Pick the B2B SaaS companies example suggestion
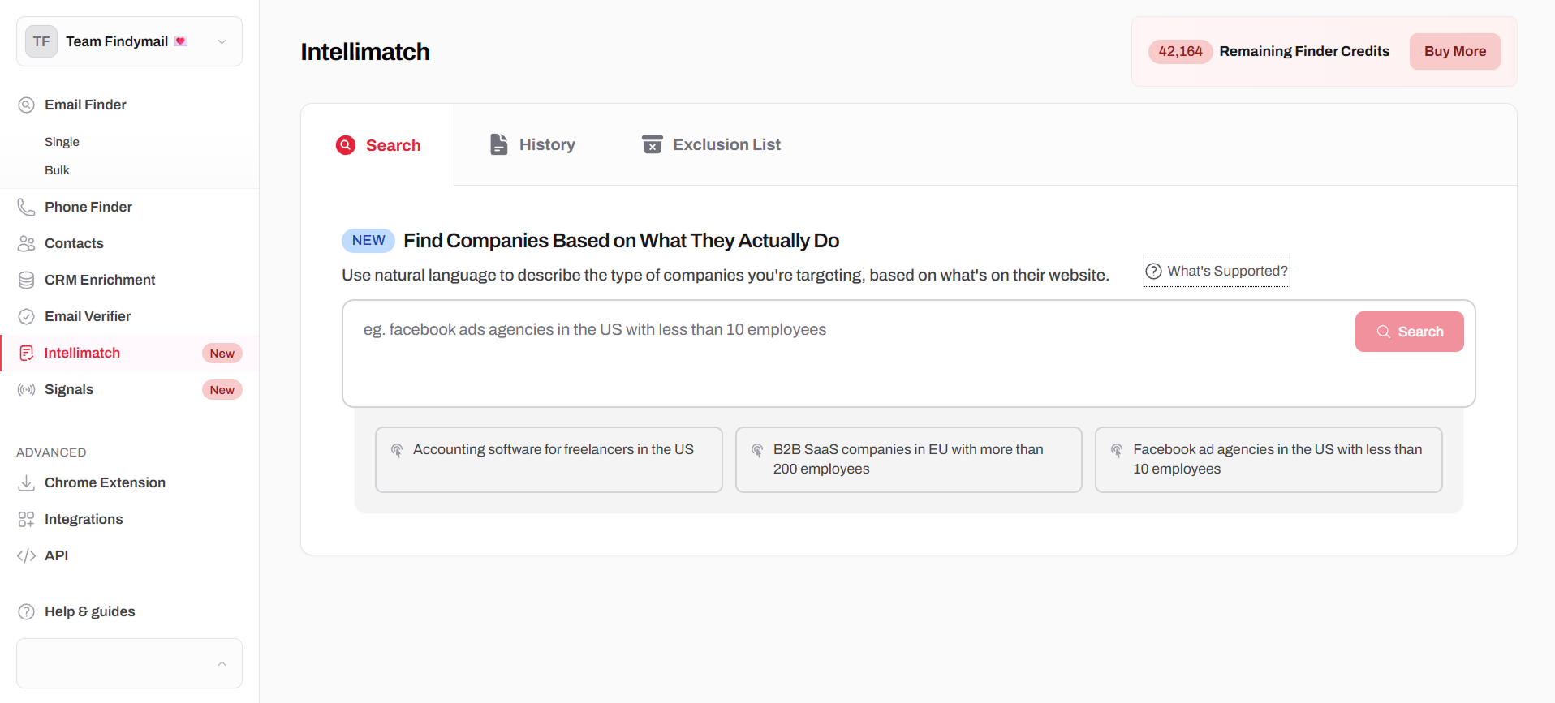Screen dimensions: 1555x703 pyautogui.click(x=908, y=459)
